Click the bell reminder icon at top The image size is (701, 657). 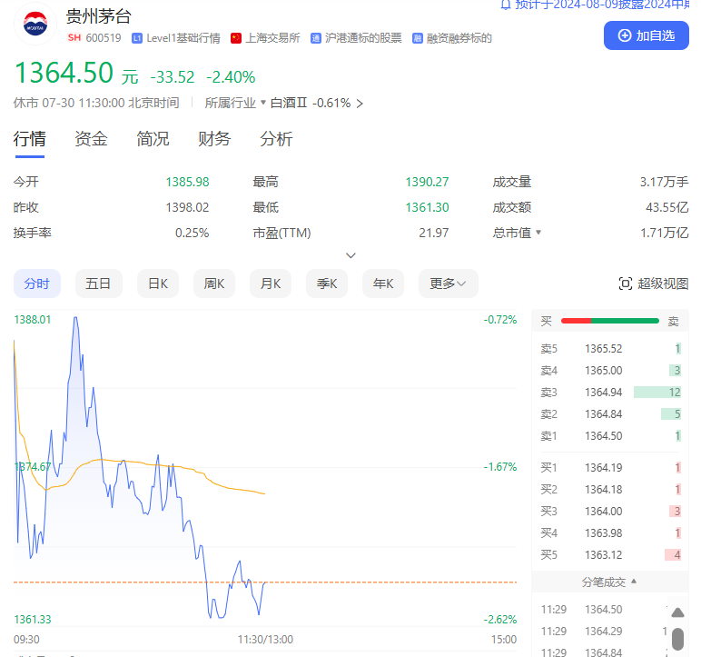[x=505, y=5]
